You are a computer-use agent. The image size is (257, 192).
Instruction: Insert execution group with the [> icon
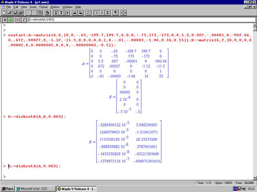(67, 13)
